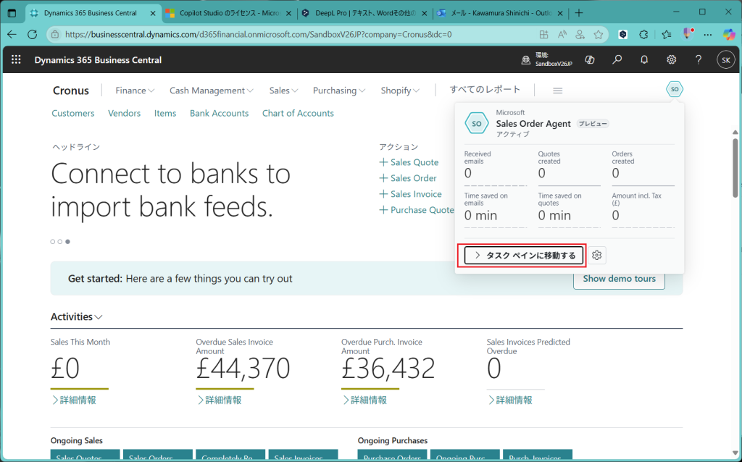Viewport: 742px width, 462px height.
Task: Open Business Central settings gear in header
Action: (672, 59)
